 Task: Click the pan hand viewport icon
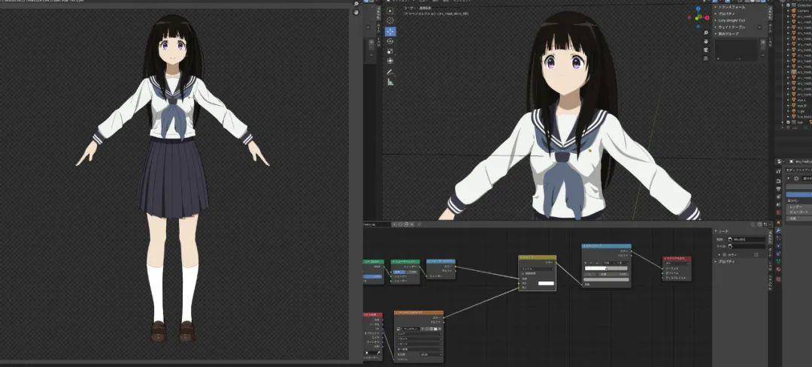pyautogui.click(x=706, y=41)
